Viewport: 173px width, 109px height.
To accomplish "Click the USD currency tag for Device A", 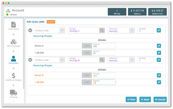I will pyautogui.click(x=87, y=46).
